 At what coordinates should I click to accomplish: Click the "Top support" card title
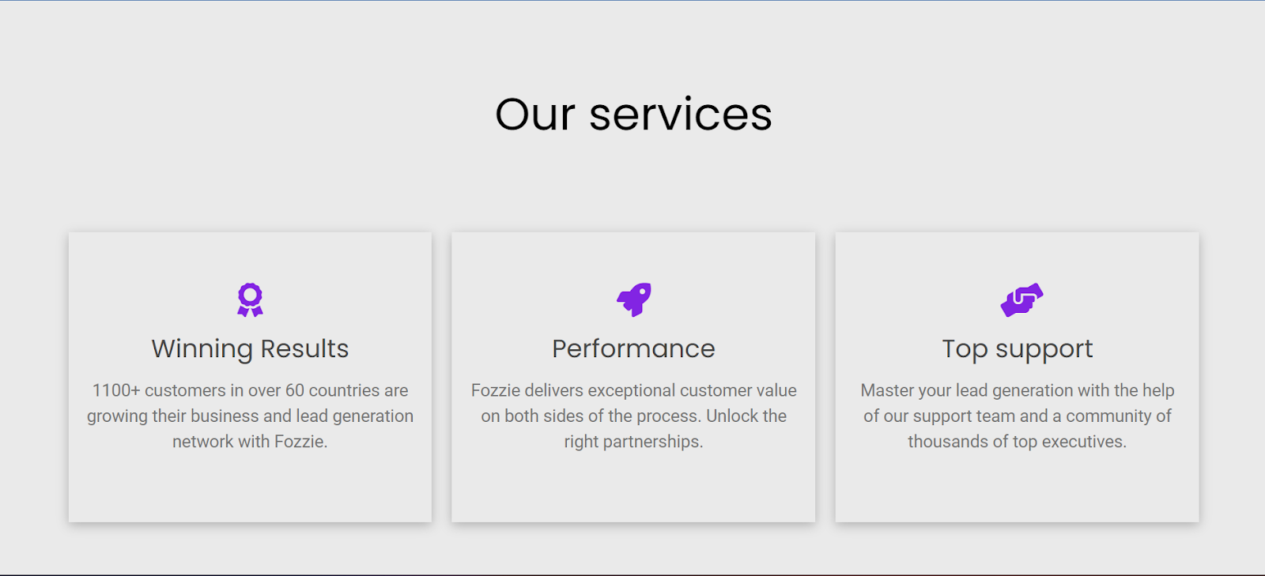(x=1018, y=349)
